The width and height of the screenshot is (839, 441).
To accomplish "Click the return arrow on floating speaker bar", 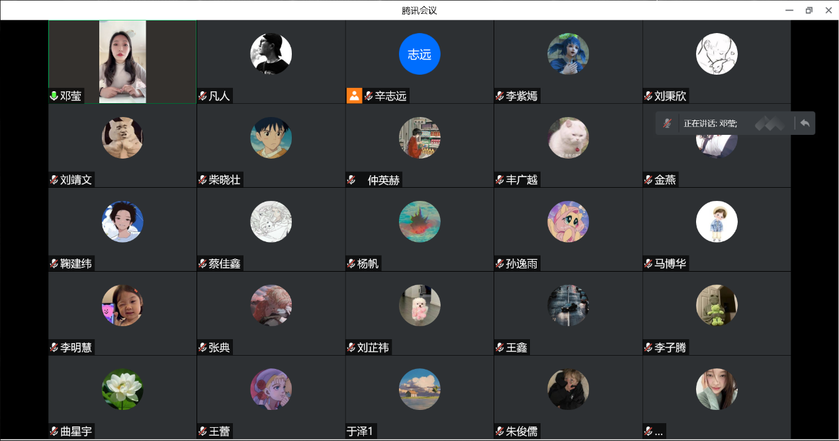I will (x=805, y=123).
